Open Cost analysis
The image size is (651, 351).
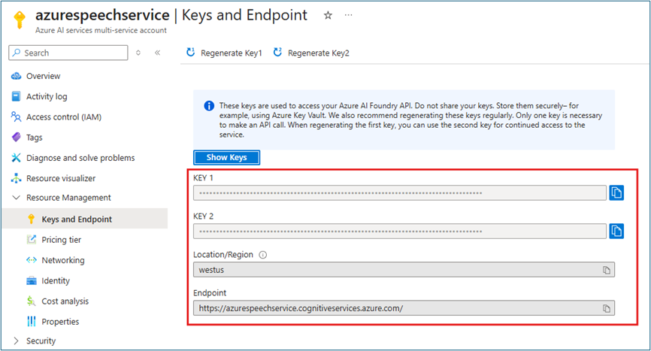pyautogui.click(x=65, y=301)
